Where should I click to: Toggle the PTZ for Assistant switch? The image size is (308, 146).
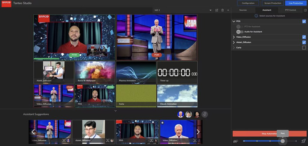pos(240,27)
